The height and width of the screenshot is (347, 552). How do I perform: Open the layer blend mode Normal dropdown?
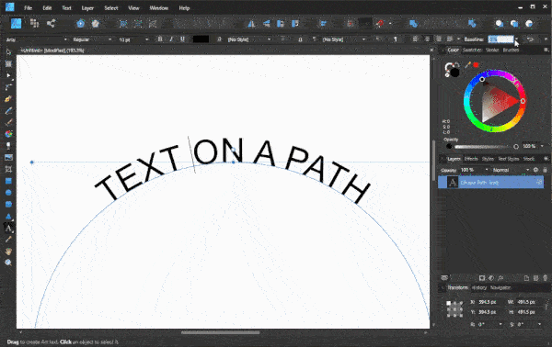(512, 170)
